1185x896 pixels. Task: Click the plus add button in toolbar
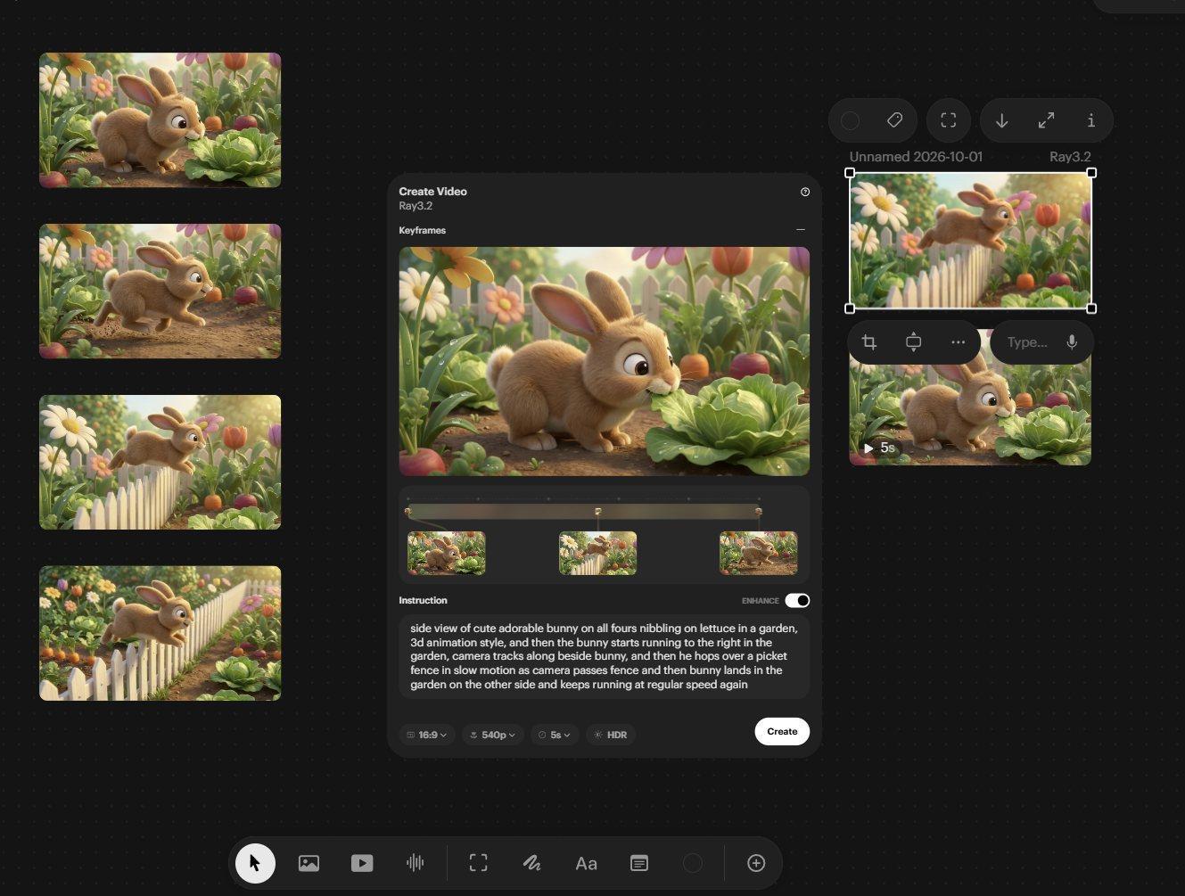click(756, 863)
